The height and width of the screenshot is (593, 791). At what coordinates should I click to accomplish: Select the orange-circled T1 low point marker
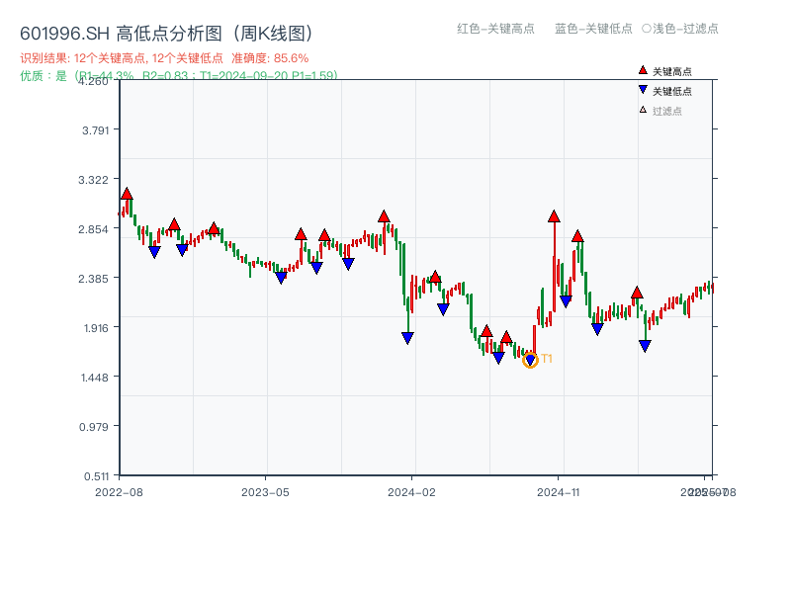(x=530, y=360)
